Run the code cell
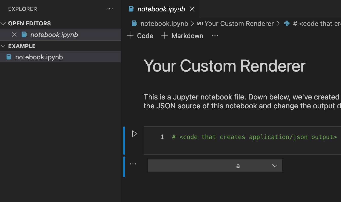341x202 pixels. [134, 134]
